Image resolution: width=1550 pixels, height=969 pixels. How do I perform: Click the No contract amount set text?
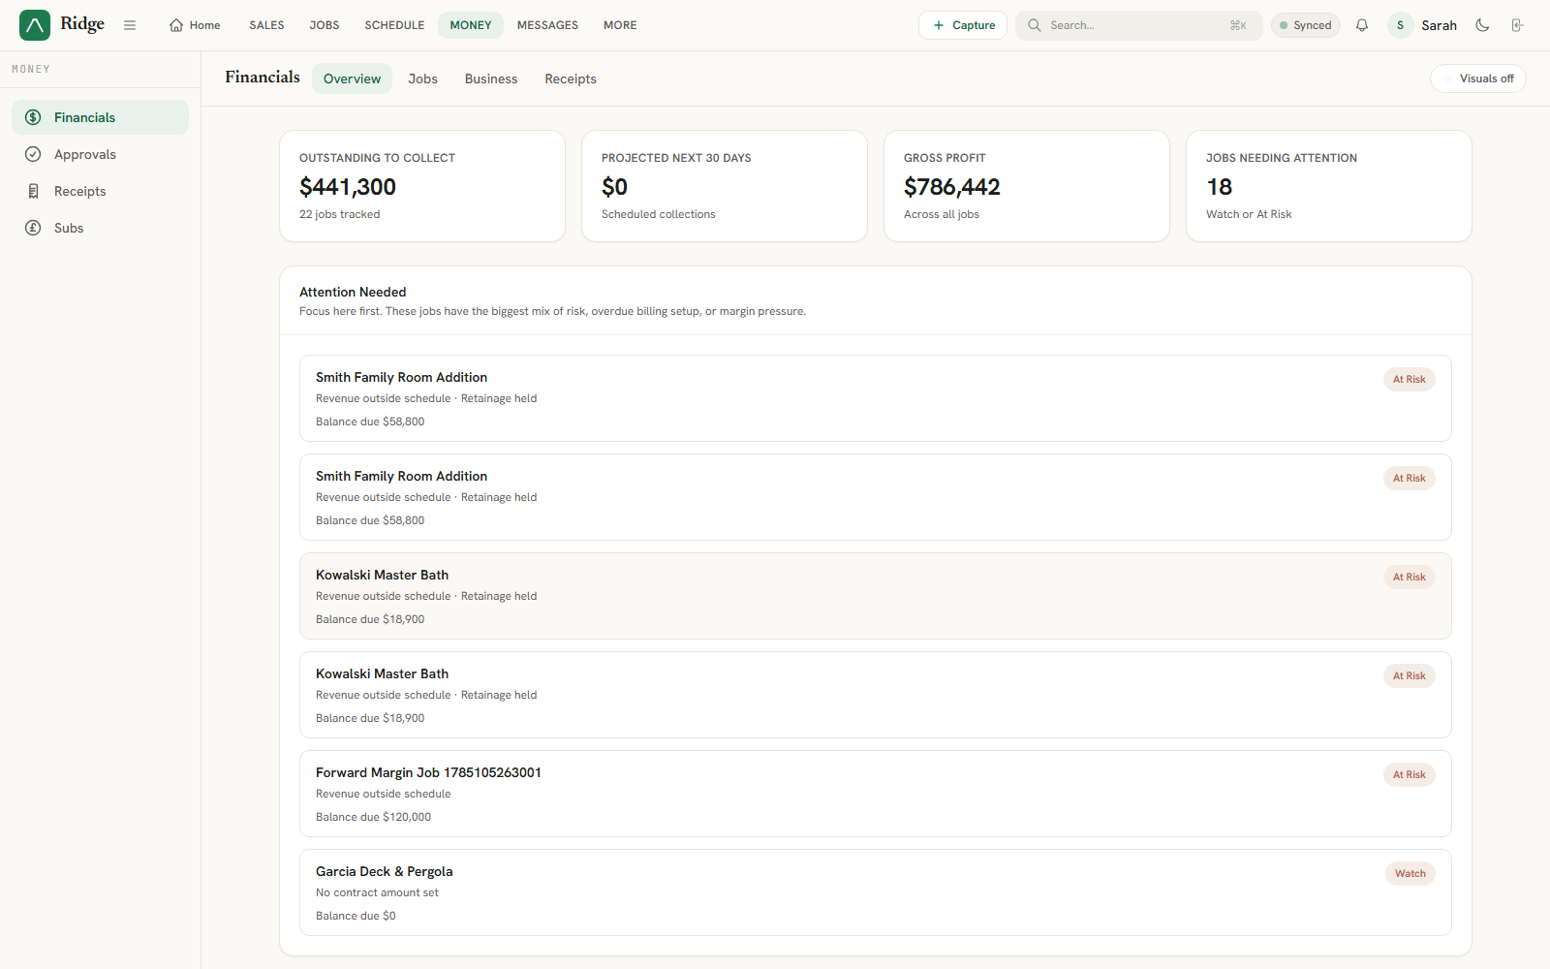(x=377, y=892)
